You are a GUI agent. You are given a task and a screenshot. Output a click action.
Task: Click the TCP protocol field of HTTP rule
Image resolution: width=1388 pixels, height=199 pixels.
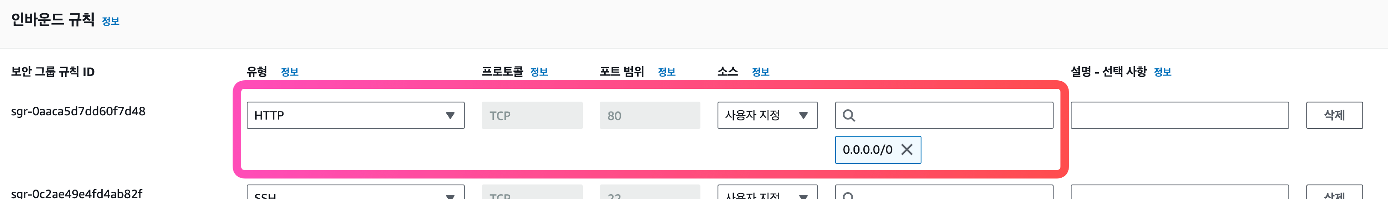pos(532,115)
